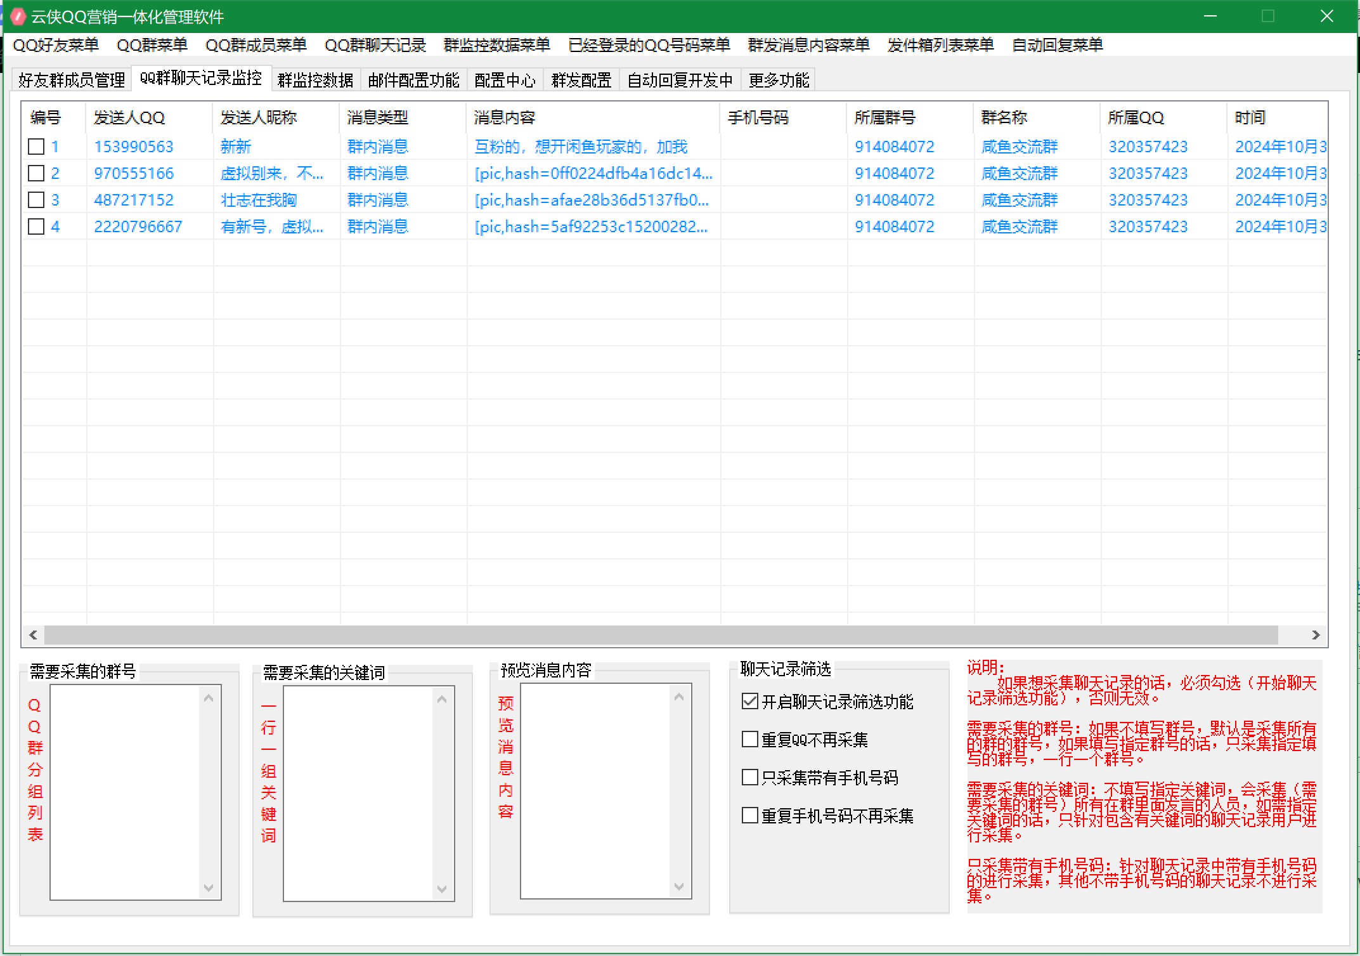The image size is (1360, 956).
Task: Click the 消息内容 column header
Action: 593,117
